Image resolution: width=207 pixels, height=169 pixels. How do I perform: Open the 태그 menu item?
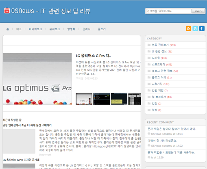click(x=19, y=29)
